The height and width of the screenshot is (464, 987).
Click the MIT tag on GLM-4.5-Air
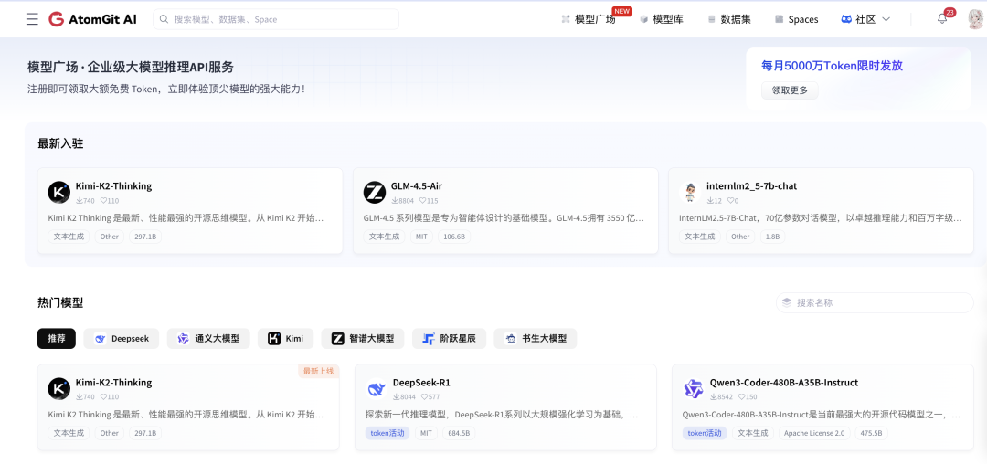pos(421,237)
